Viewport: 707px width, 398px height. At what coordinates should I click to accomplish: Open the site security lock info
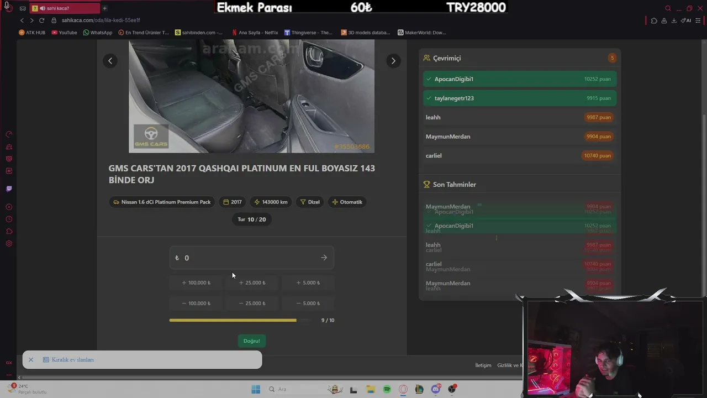pos(54,20)
